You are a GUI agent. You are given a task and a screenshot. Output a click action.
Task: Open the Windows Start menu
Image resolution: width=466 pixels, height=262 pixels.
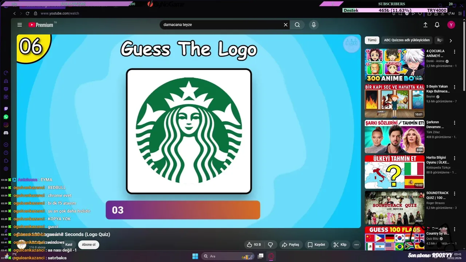pyautogui.click(x=195, y=256)
